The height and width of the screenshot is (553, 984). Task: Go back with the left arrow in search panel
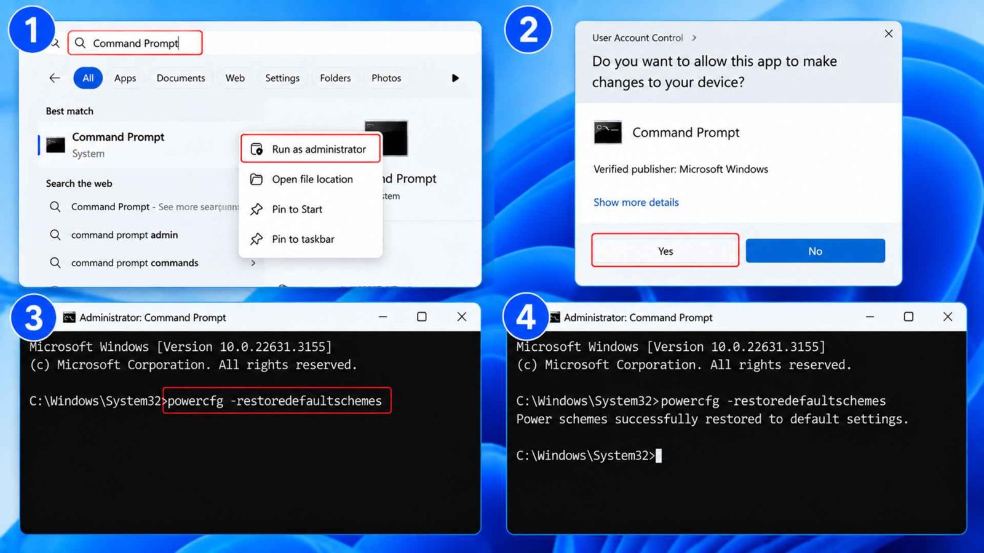pyautogui.click(x=55, y=78)
